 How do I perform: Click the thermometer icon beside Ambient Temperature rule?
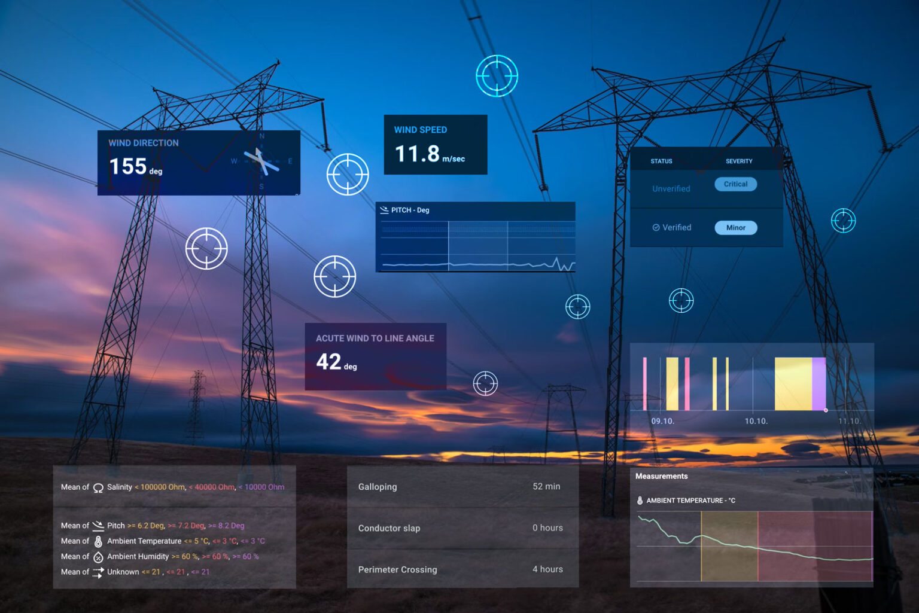pyautogui.click(x=98, y=541)
